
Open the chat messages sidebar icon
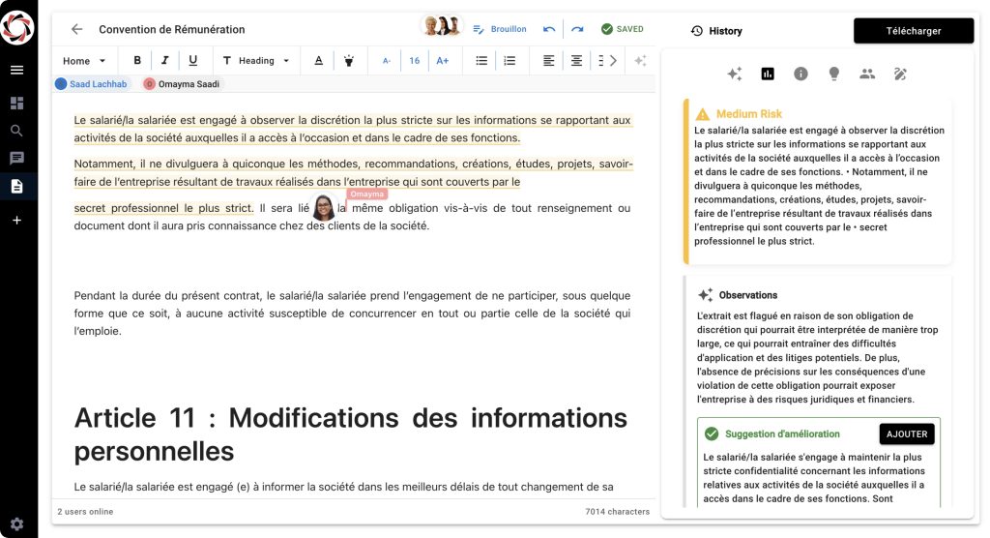(x=16, y=158)
